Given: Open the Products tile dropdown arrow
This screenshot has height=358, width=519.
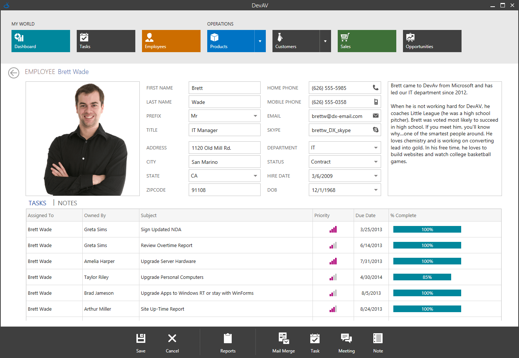Looking at the screenshot, I should pos(260,41).
